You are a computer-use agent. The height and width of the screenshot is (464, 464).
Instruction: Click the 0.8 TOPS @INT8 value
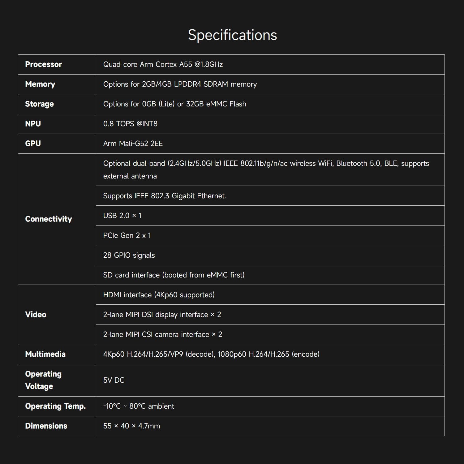coord(130,124)
